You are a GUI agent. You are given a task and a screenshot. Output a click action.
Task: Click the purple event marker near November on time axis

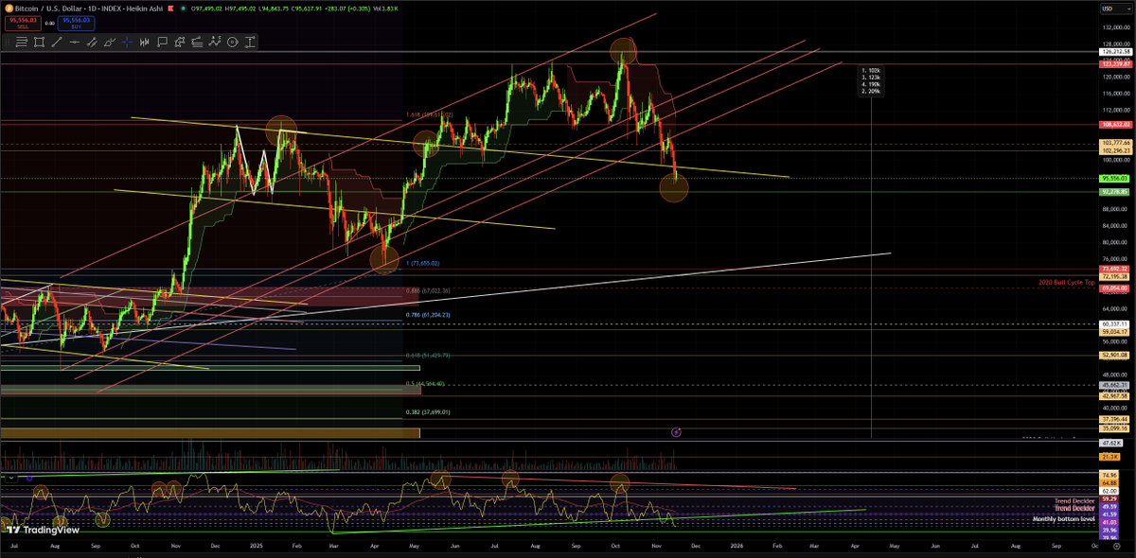click(x=676, y=432)
